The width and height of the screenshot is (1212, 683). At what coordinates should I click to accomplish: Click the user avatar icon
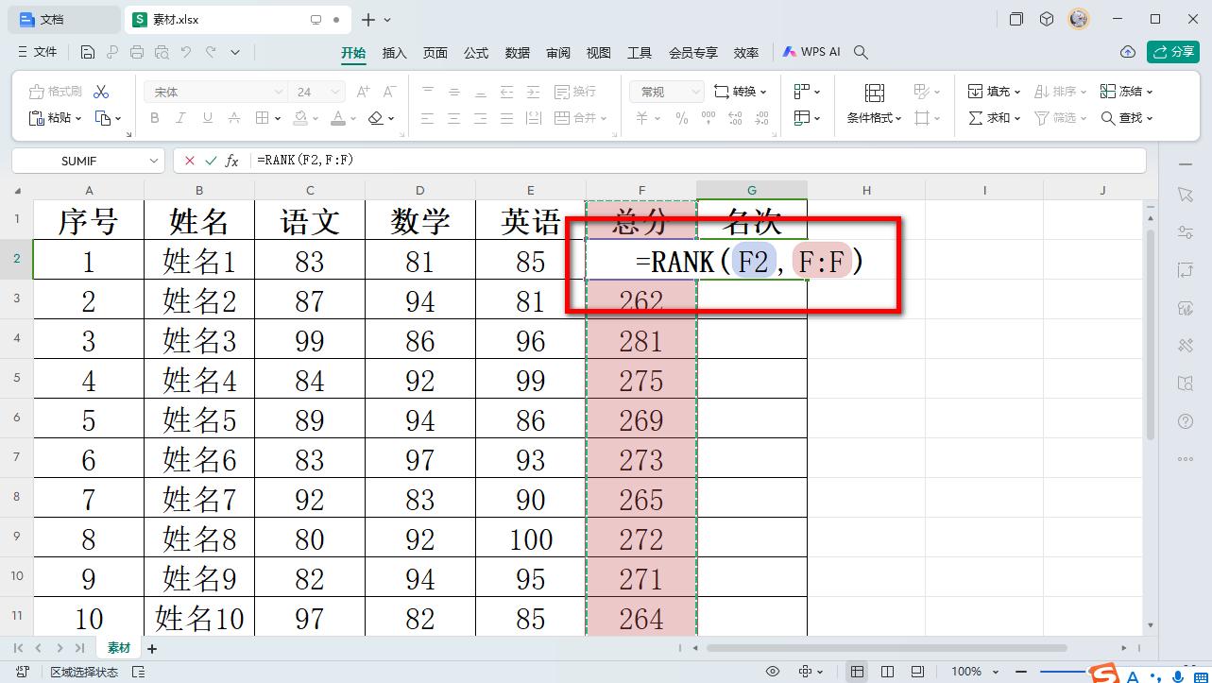point(1079,19)
